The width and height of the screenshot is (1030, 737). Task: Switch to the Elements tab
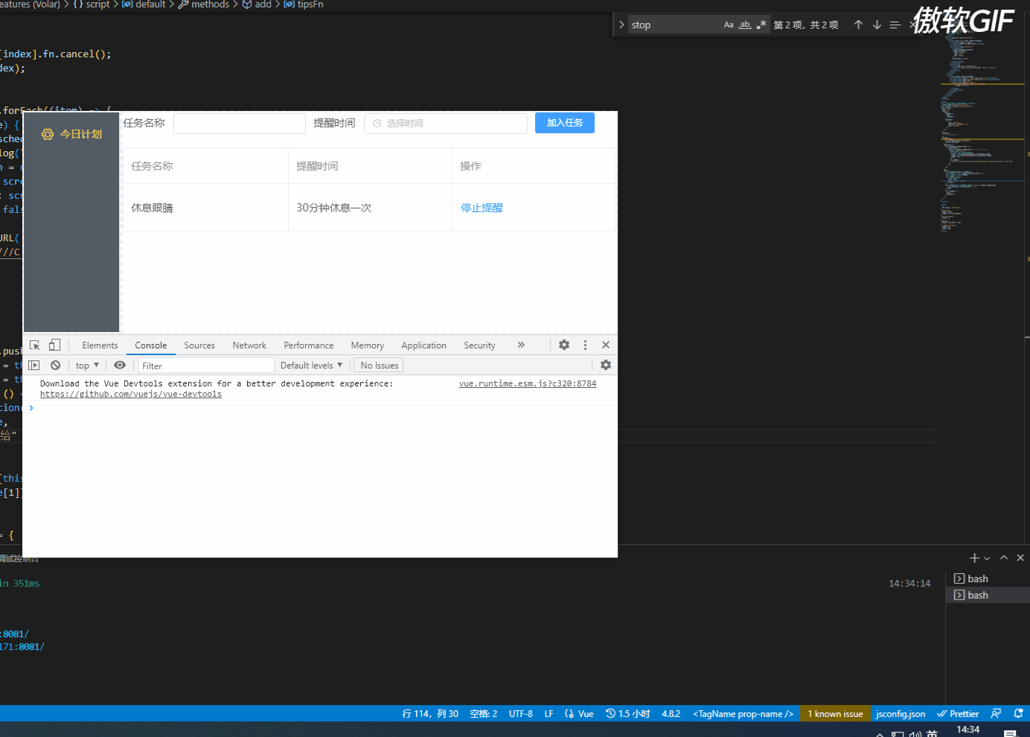click(x=100, y=345)
